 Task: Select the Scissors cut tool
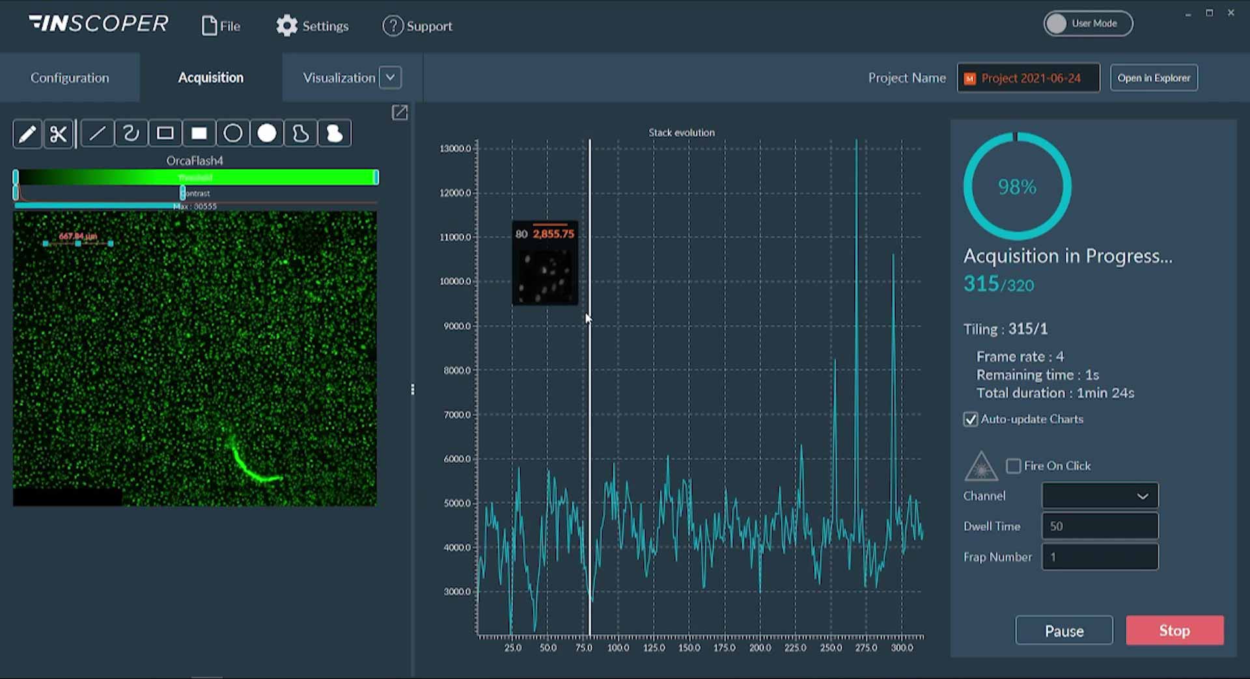(x=58, y=133)
